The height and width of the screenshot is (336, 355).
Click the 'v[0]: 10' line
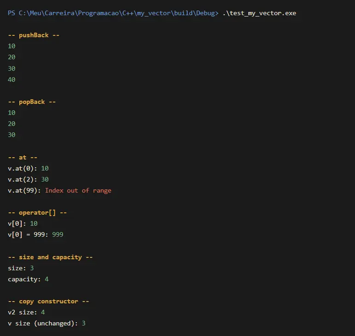[23, 223]
